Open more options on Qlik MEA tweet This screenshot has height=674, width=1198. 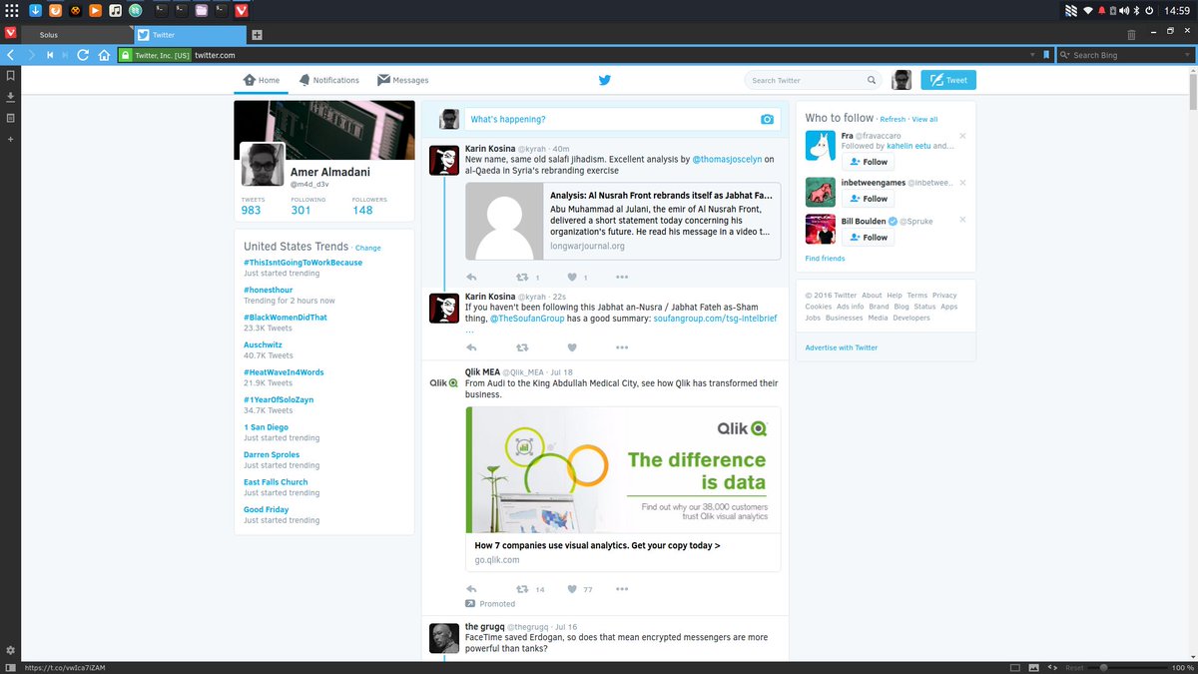(622, 589)
